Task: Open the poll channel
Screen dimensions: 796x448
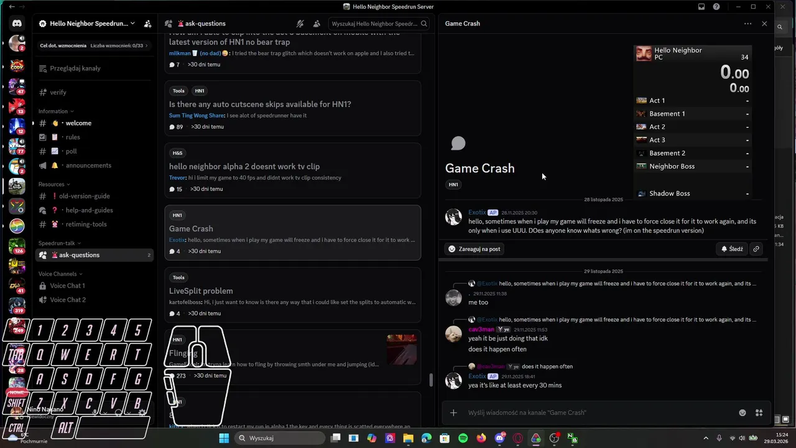Action: click(x=95, y=151)
